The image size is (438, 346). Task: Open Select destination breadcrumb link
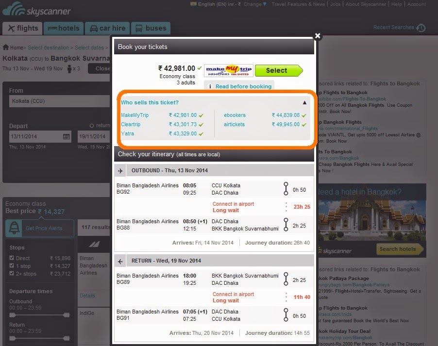coord(49,48)
